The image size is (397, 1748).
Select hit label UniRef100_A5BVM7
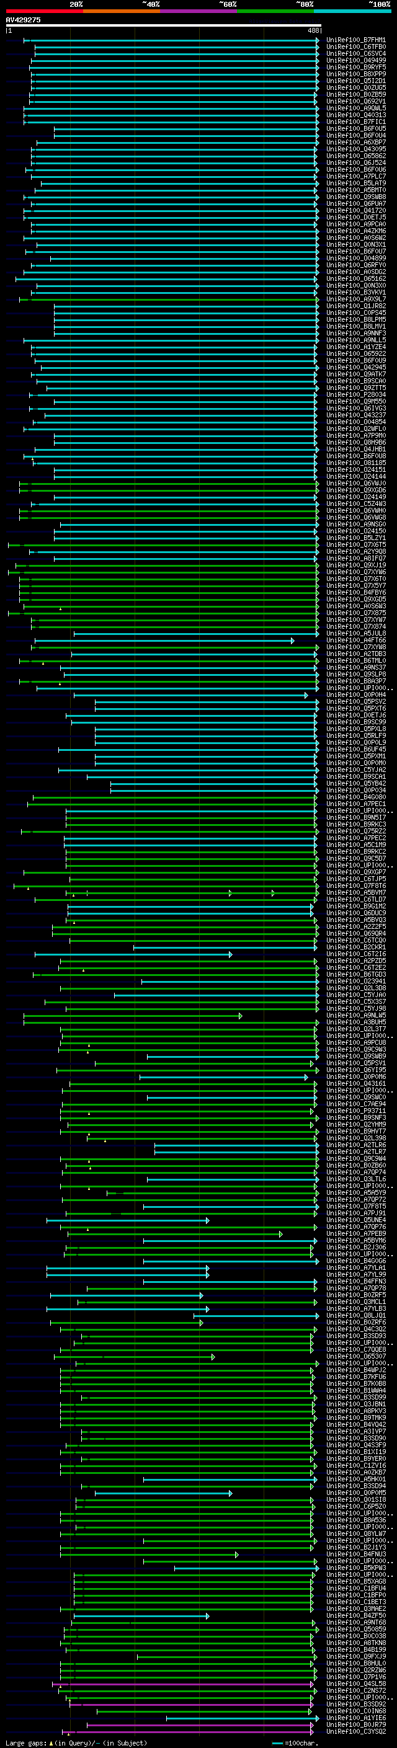pyautogui.click(x=355, y=893)
